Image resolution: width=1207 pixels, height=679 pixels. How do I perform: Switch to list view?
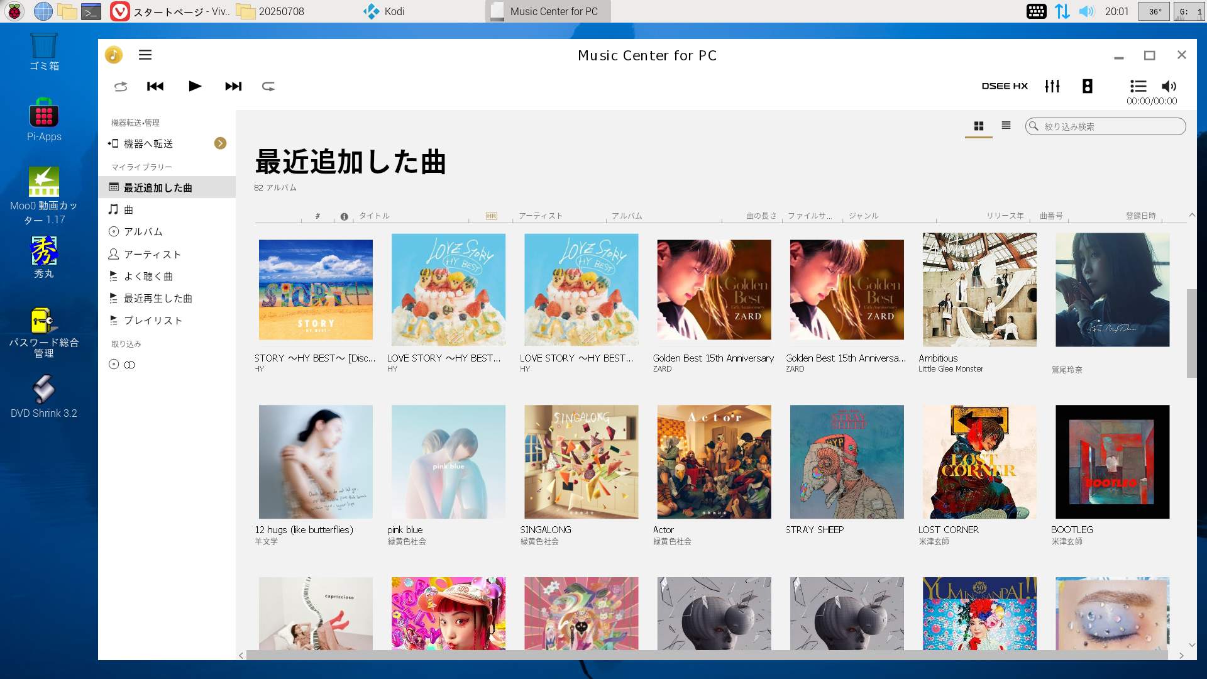(1006, 126)
